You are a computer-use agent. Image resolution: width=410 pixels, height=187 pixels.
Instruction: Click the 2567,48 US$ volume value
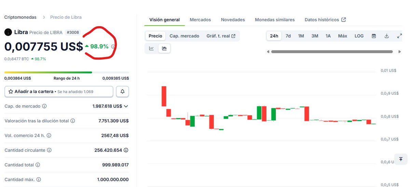[x=115, y=136]
